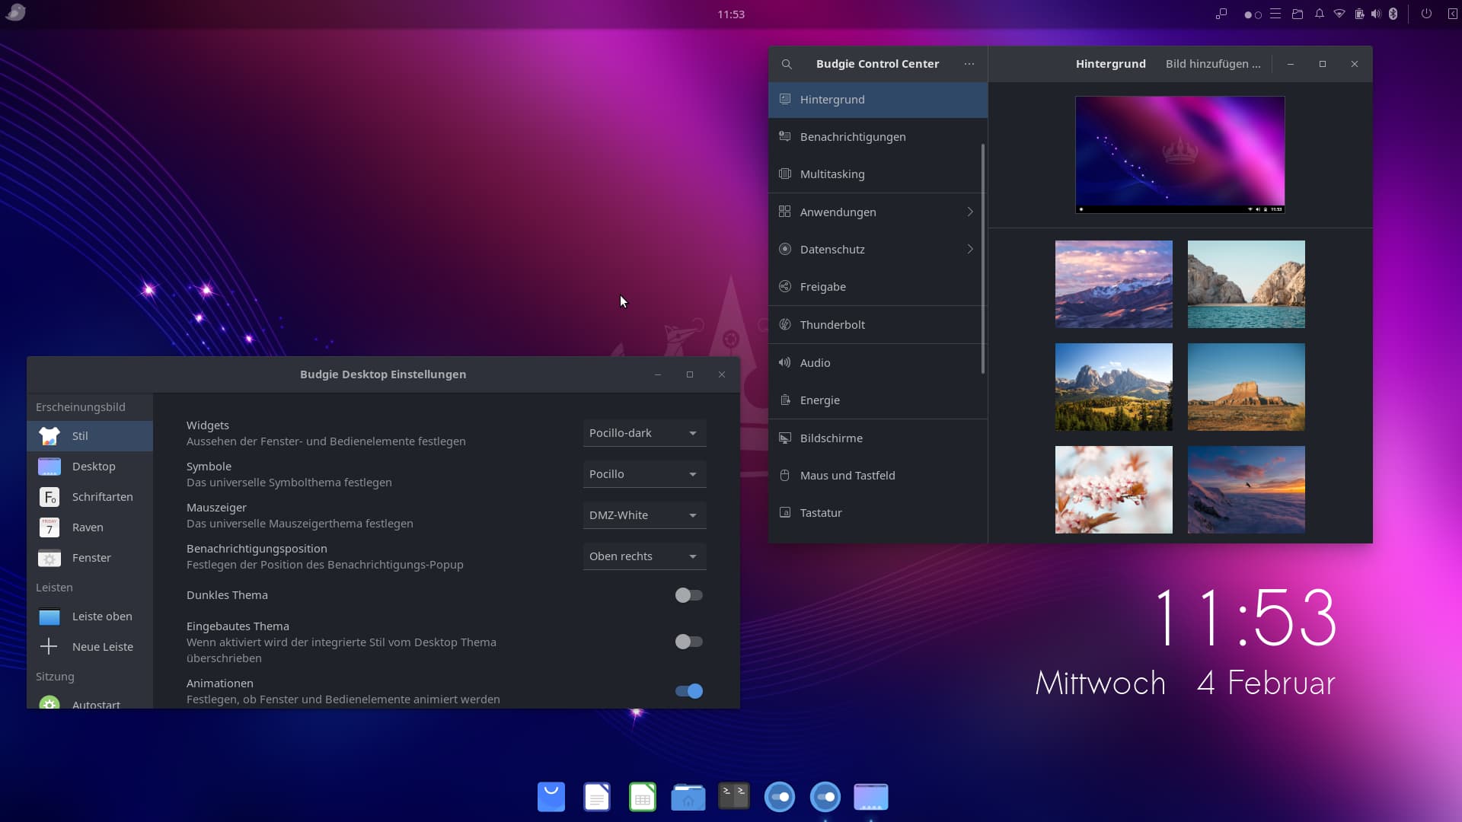Enable the Dunkles Thema switch
1462x822 pixels.
click(x=688, y=595)
